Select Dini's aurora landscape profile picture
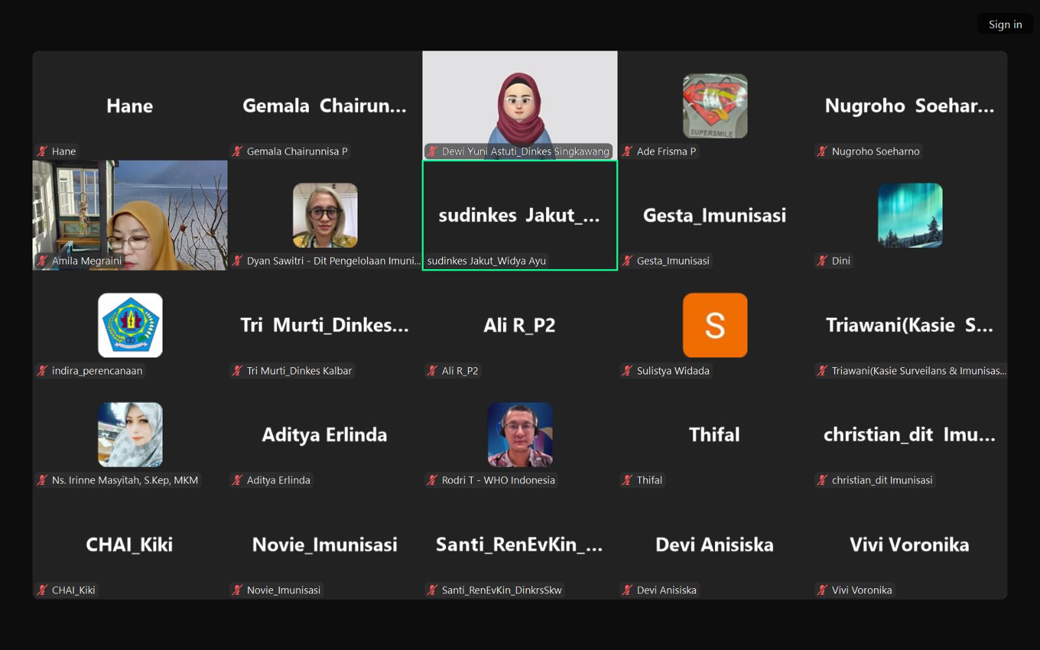Image resolution: width=1040 pixels, height=650 pixels. [x=909, y=215]
